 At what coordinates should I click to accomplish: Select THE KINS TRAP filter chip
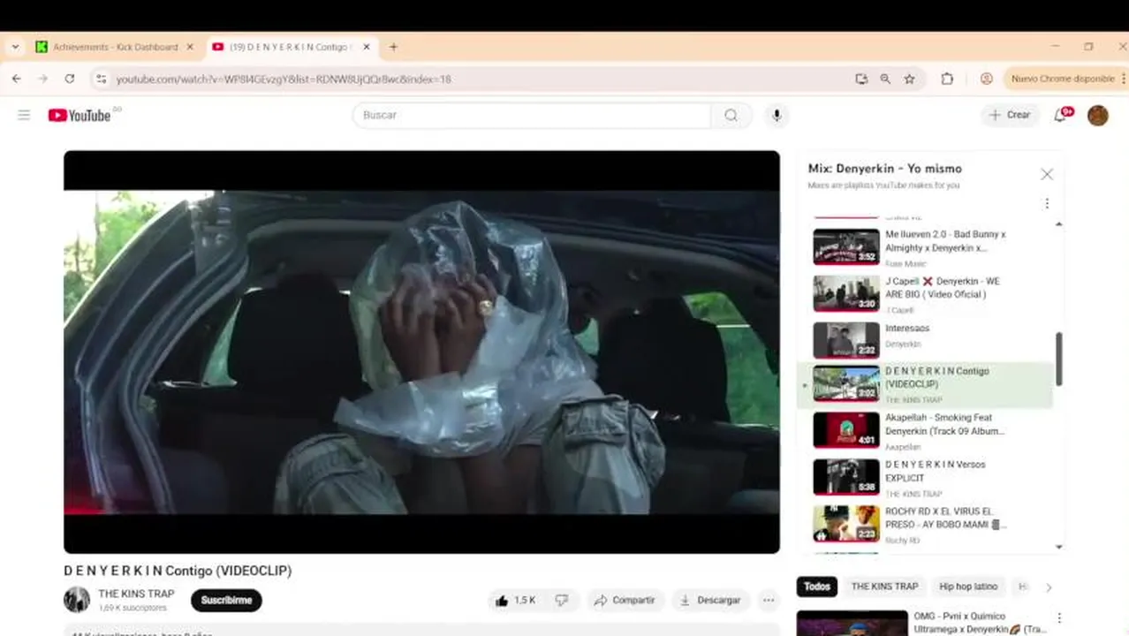[x=884, y=587]
